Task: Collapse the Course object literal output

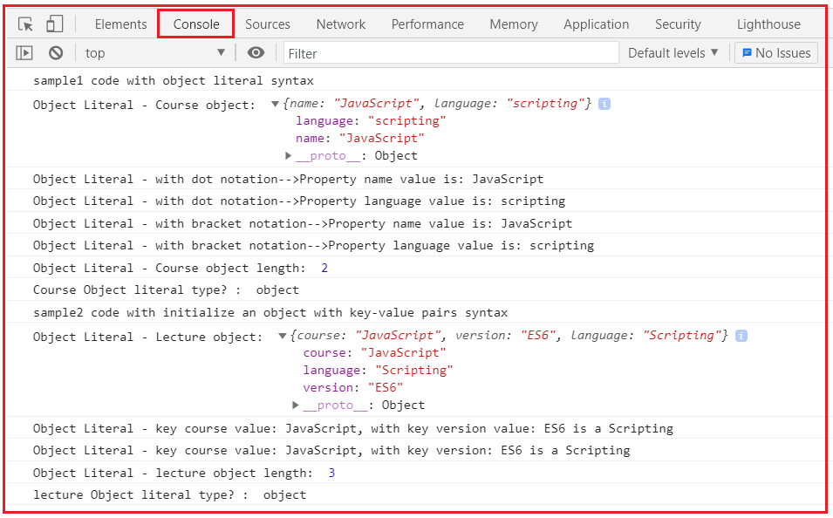Action: pos(276,103)
